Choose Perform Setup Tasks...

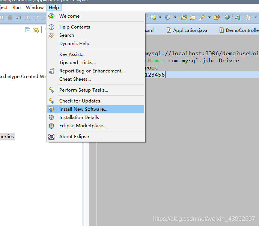[x=96, y=90]
